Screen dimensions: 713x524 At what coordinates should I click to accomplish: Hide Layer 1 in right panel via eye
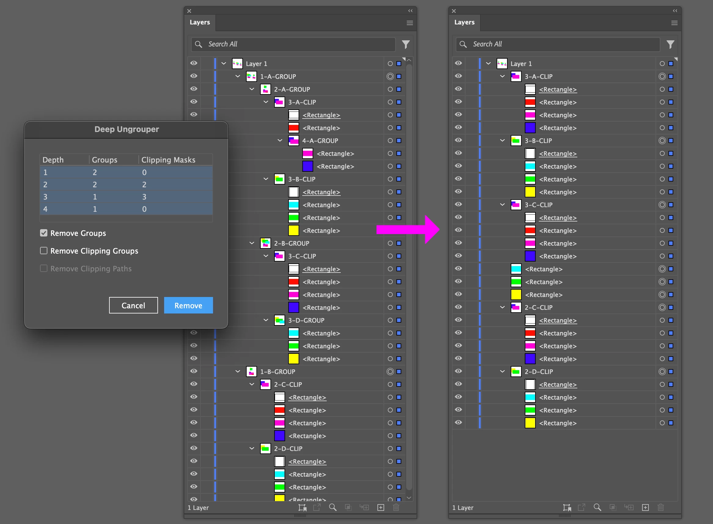coord(458,64)
